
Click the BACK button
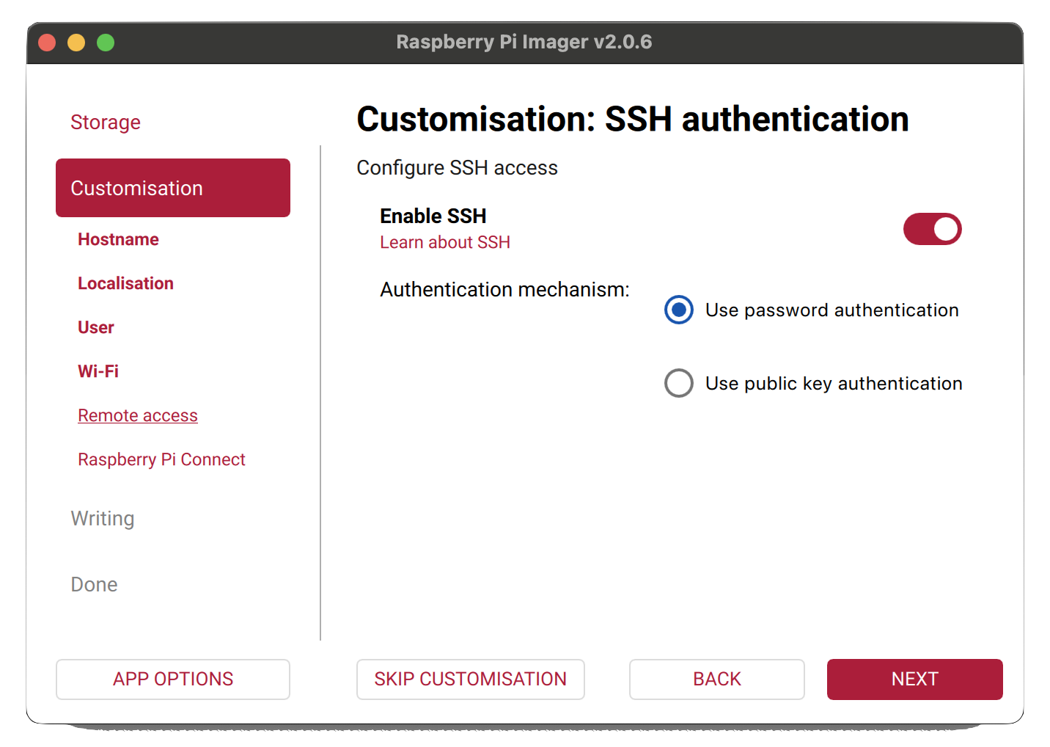(716, 679)
